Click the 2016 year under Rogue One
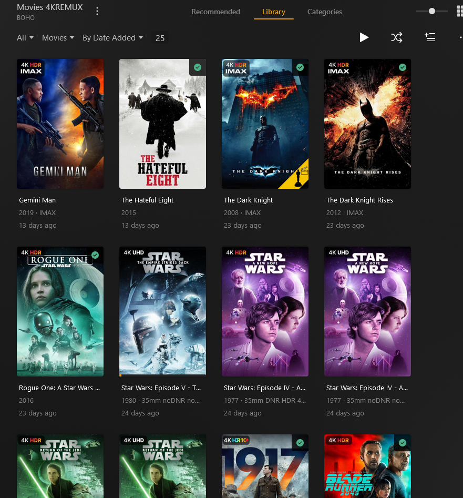Screen dimensions: 463x498 (x=26, y=401)
